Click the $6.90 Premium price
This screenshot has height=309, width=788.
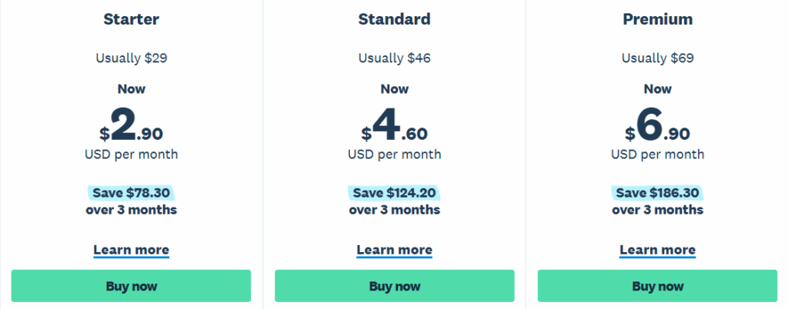[658, 126]
